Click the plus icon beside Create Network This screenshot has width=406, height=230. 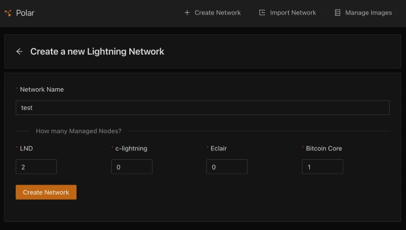coord(187,13)
